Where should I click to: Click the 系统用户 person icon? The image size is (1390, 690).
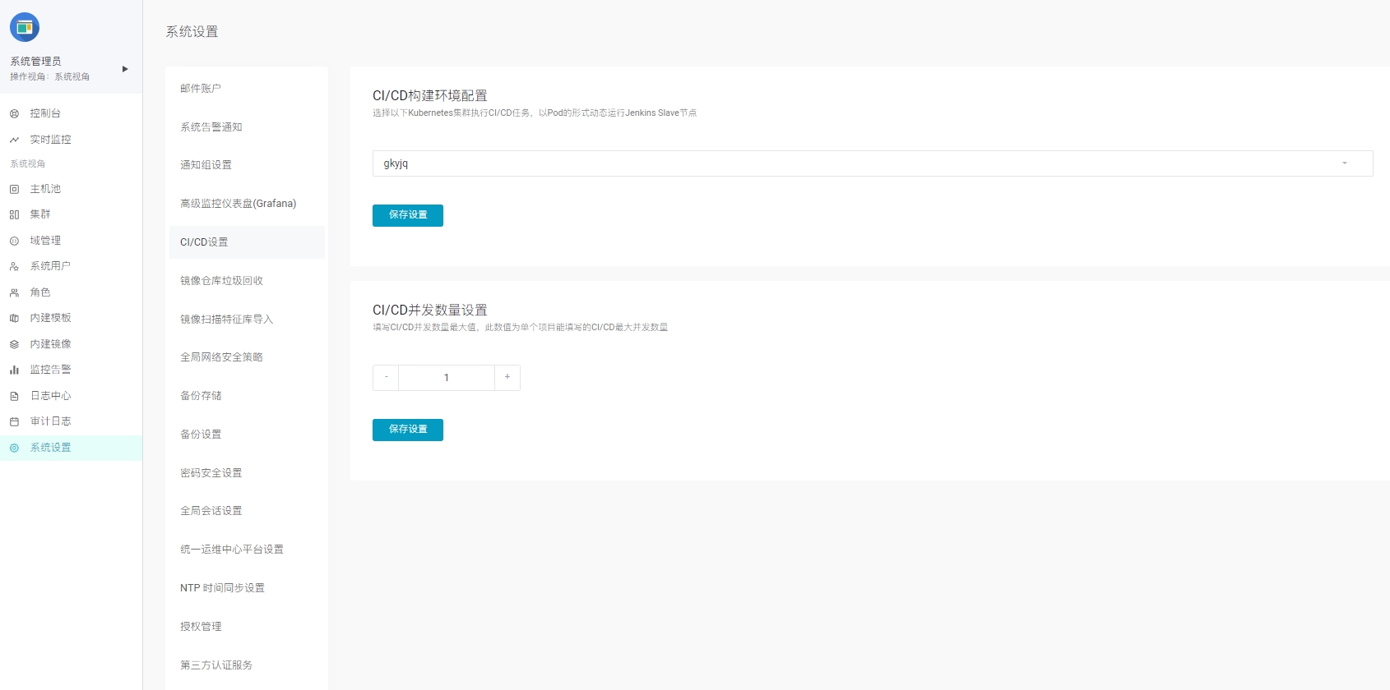[x=14, y=266]
